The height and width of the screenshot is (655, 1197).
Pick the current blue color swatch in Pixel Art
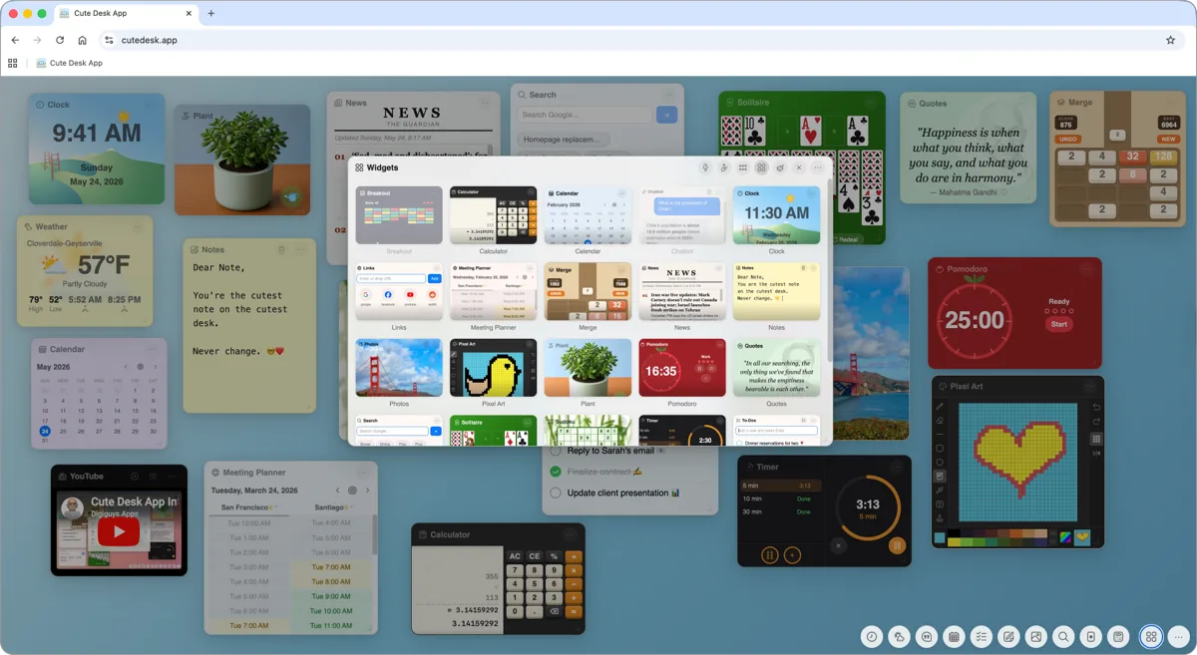940,538
